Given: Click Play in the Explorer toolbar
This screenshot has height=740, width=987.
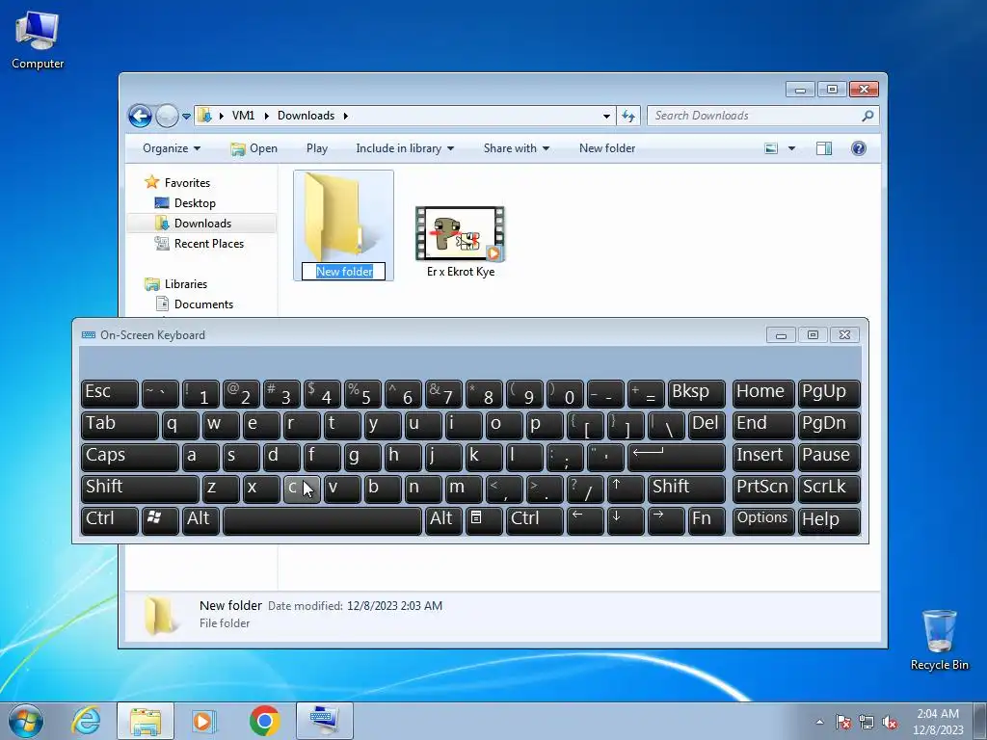Looking at the screenshot, I should (316, 148).
